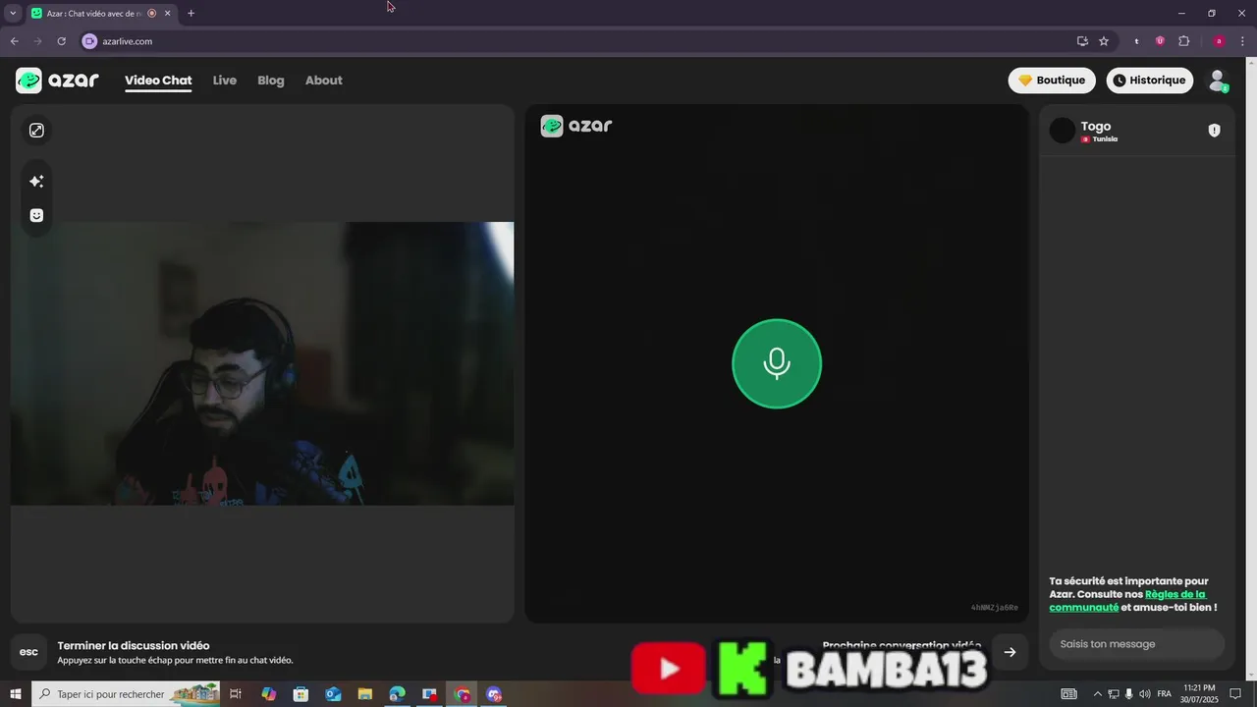
Task: Focus the Saisis ton message field
Action: coord(1136,644)
